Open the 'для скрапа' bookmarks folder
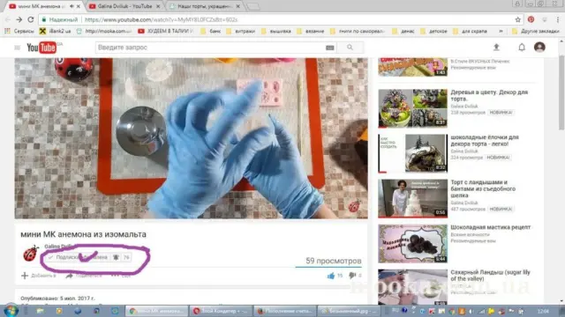The width and height of the screenshot is (565, 317). [470, 32]
